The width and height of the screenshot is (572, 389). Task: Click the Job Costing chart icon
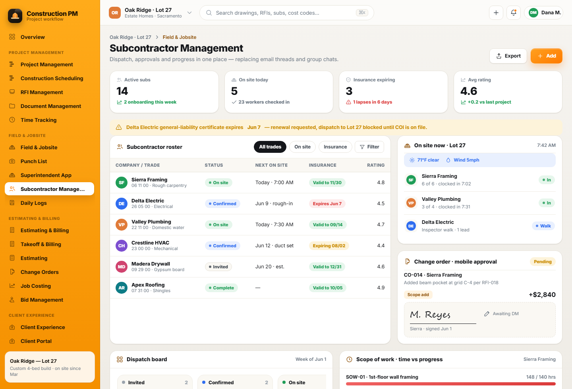[x=12, y=286]
